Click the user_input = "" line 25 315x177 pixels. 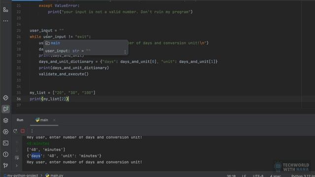click(47, 30)
